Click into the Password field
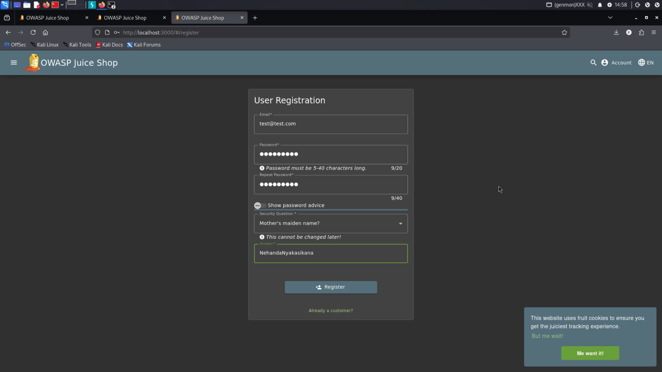The height and width of the screenshot is (372, 662). pos(331,154)
